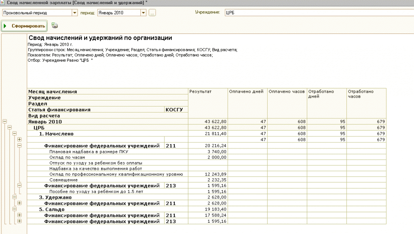This screenshot has width=414, height=234.
Task: Expand 211 group under Удержано
Action: [19, 203]
